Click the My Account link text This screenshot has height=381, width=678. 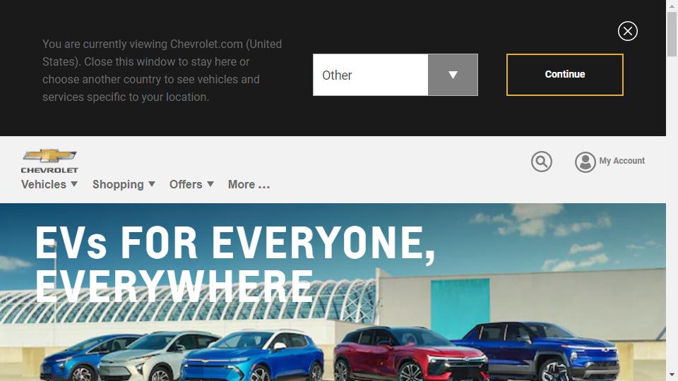pyautogui.click(x=621, y=161)
